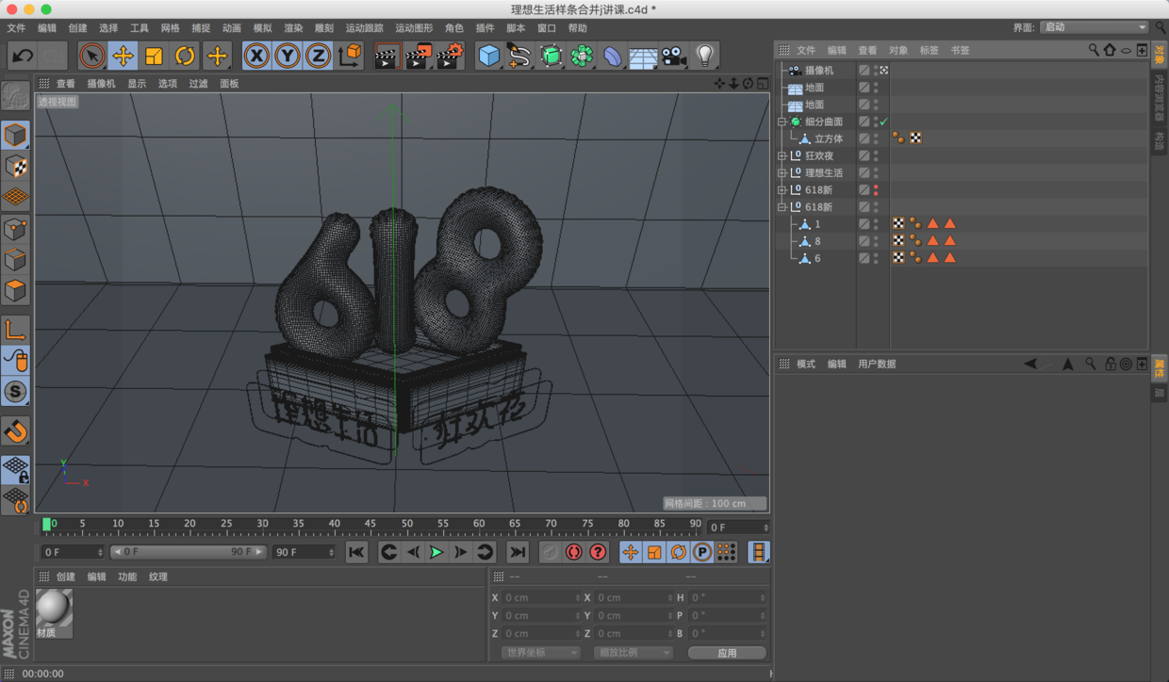Viewport: 1169px width, 682px height.
Task: Toggle Y axis lock
Action: click(287, 56)
